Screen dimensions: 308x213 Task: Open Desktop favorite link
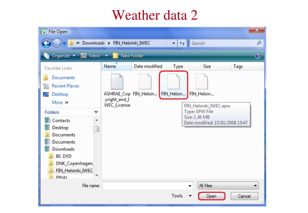point(60,94)
